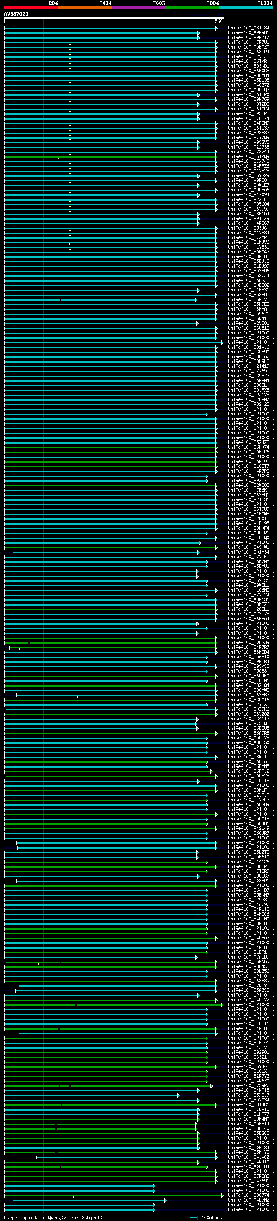Image resolution: width=277 pixels, height=1221 pixels.
Task: Click hit label UniRef100_B5DGJ6
Action: click(248, 280)
